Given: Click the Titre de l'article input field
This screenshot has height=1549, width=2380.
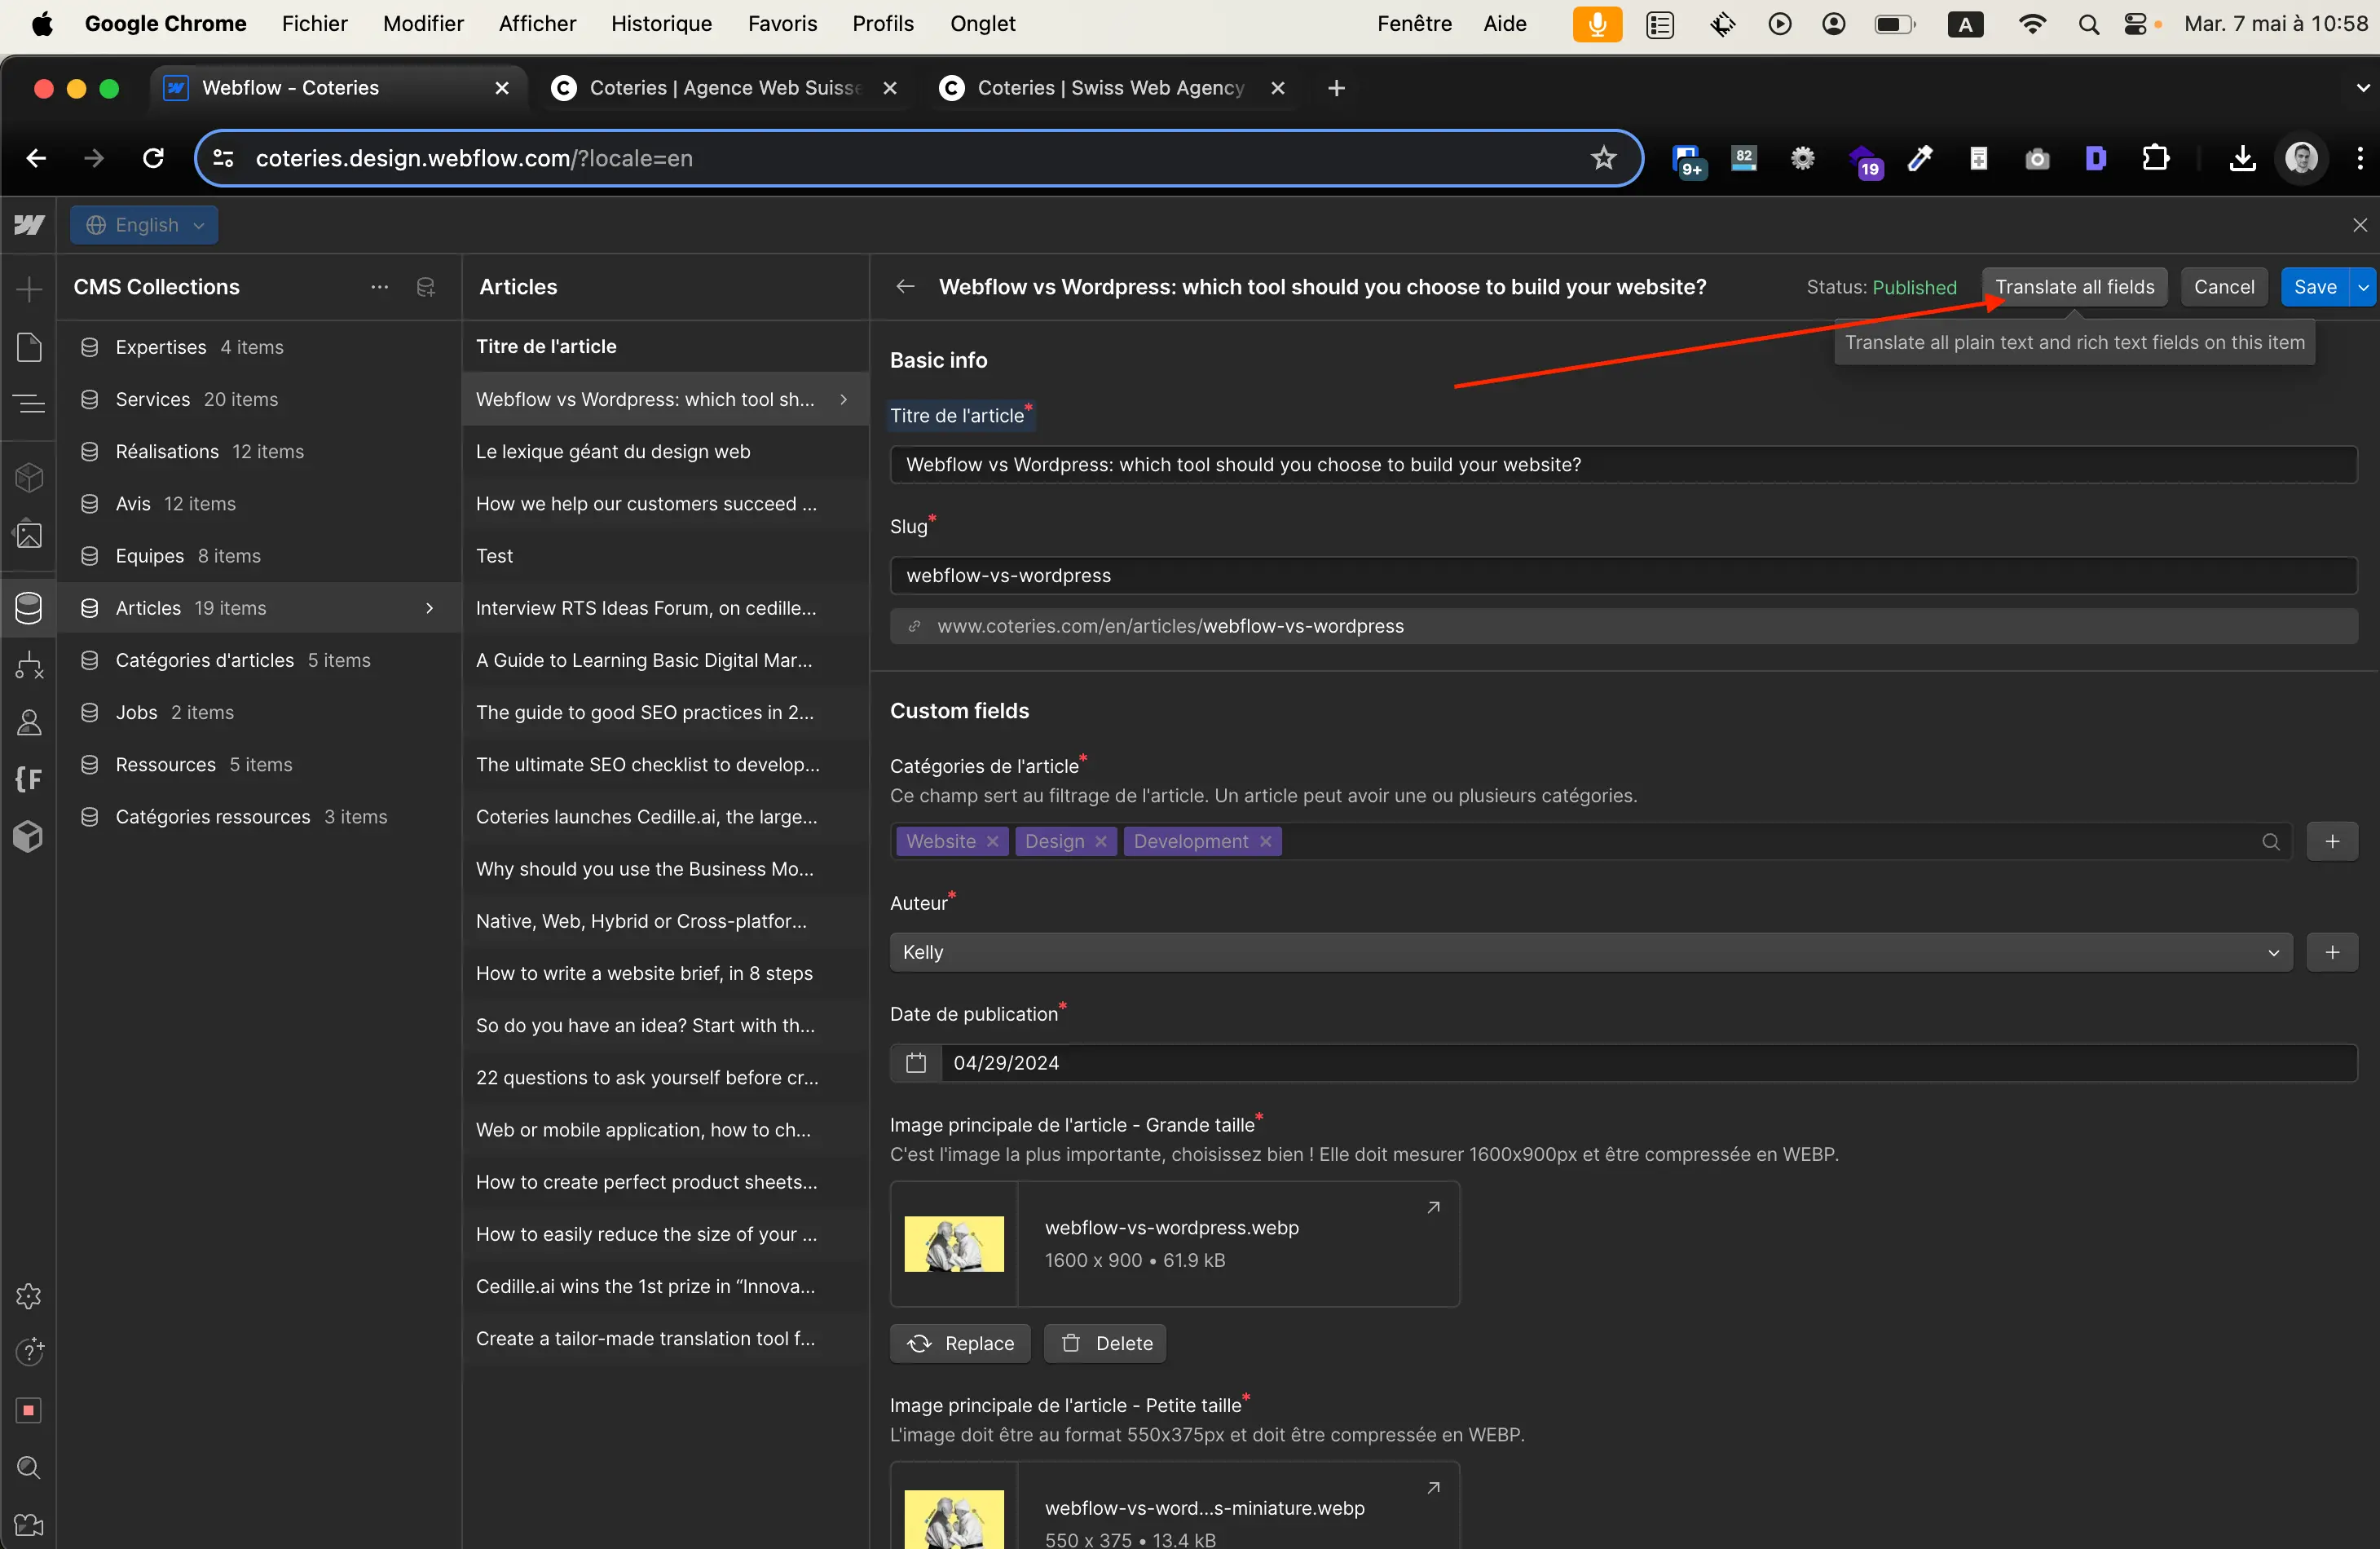Looking at the screenshot, I should [x=1623, y=464].
